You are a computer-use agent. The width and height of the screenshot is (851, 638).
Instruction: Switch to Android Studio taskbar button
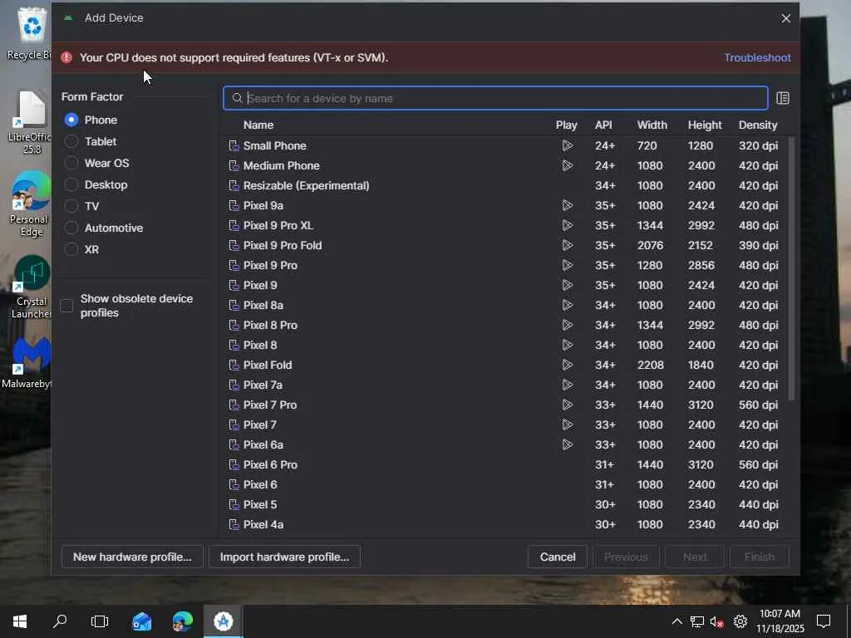pos(223,621)
